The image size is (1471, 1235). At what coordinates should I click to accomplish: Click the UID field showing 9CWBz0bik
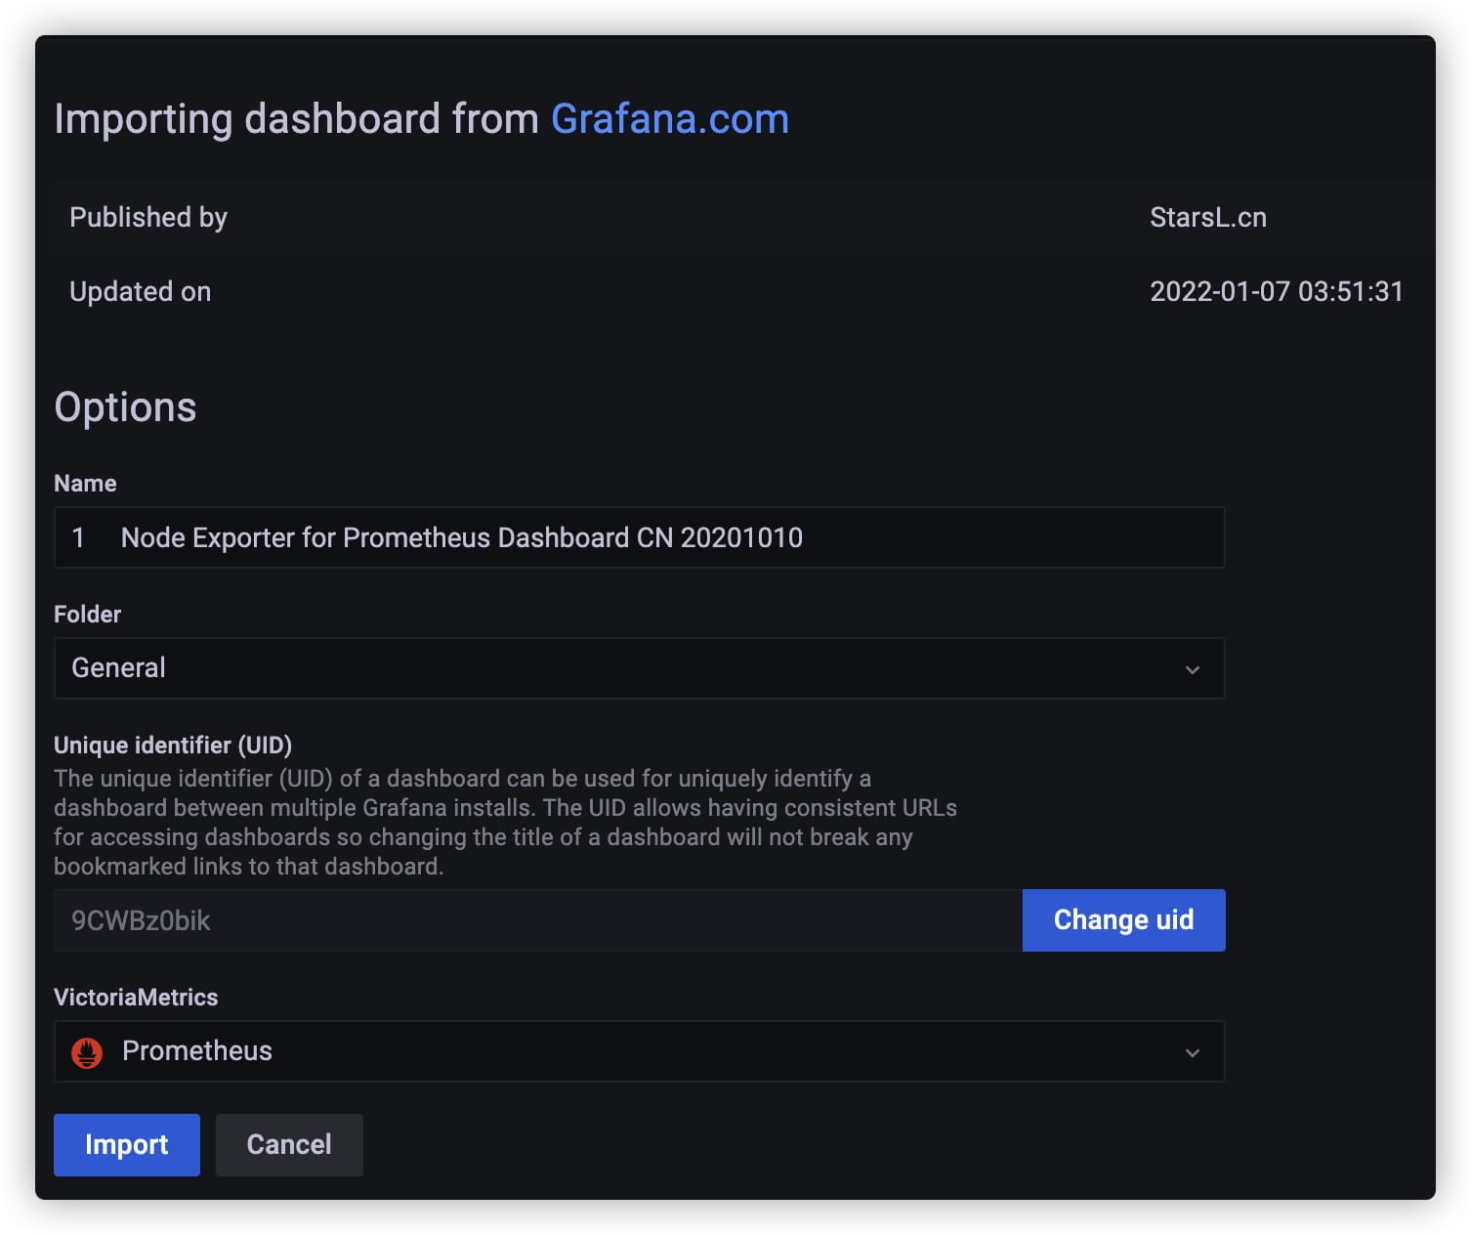[538, 920]
